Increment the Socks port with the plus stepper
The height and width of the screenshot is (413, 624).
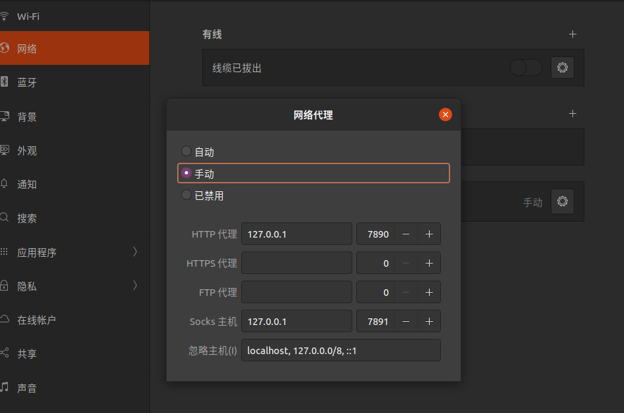point(429,321)
